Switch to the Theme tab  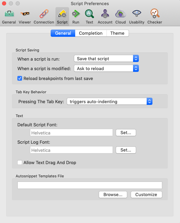[117, 33]
